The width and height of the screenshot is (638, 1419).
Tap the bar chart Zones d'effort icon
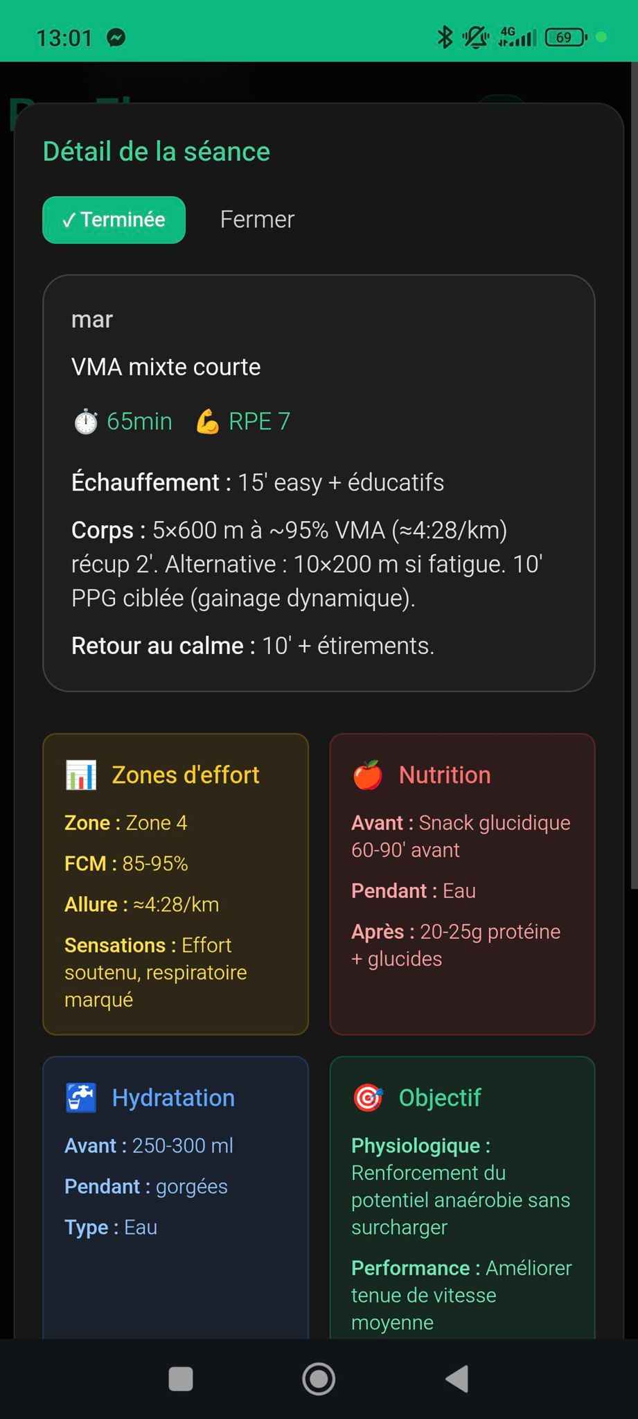81,775
